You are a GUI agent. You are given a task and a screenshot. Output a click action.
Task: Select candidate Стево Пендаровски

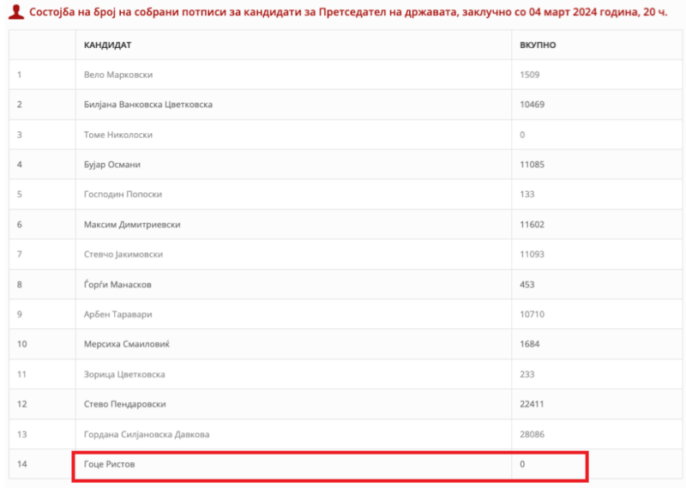click(x=124, y=405)
